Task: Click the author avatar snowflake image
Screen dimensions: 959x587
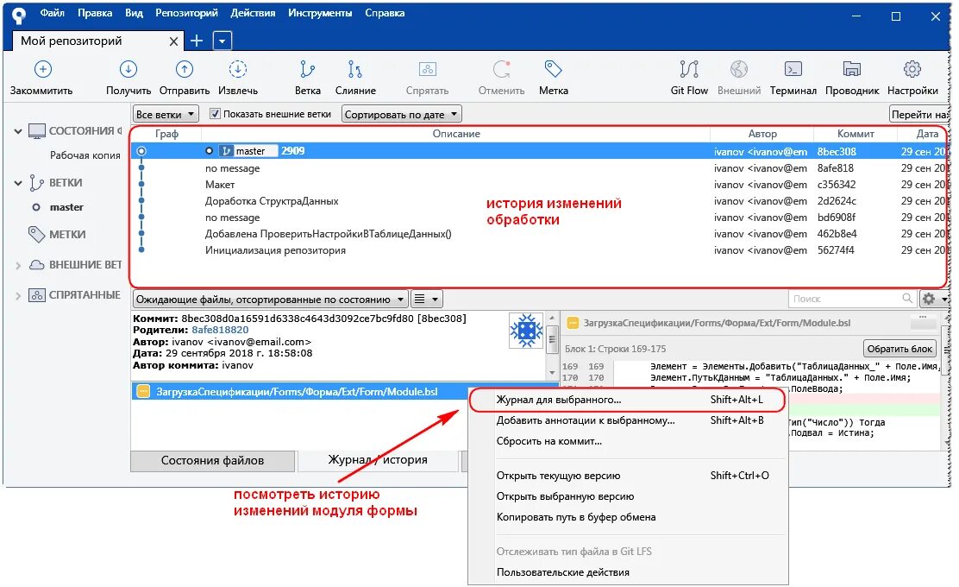Action: tap(526, 331)
